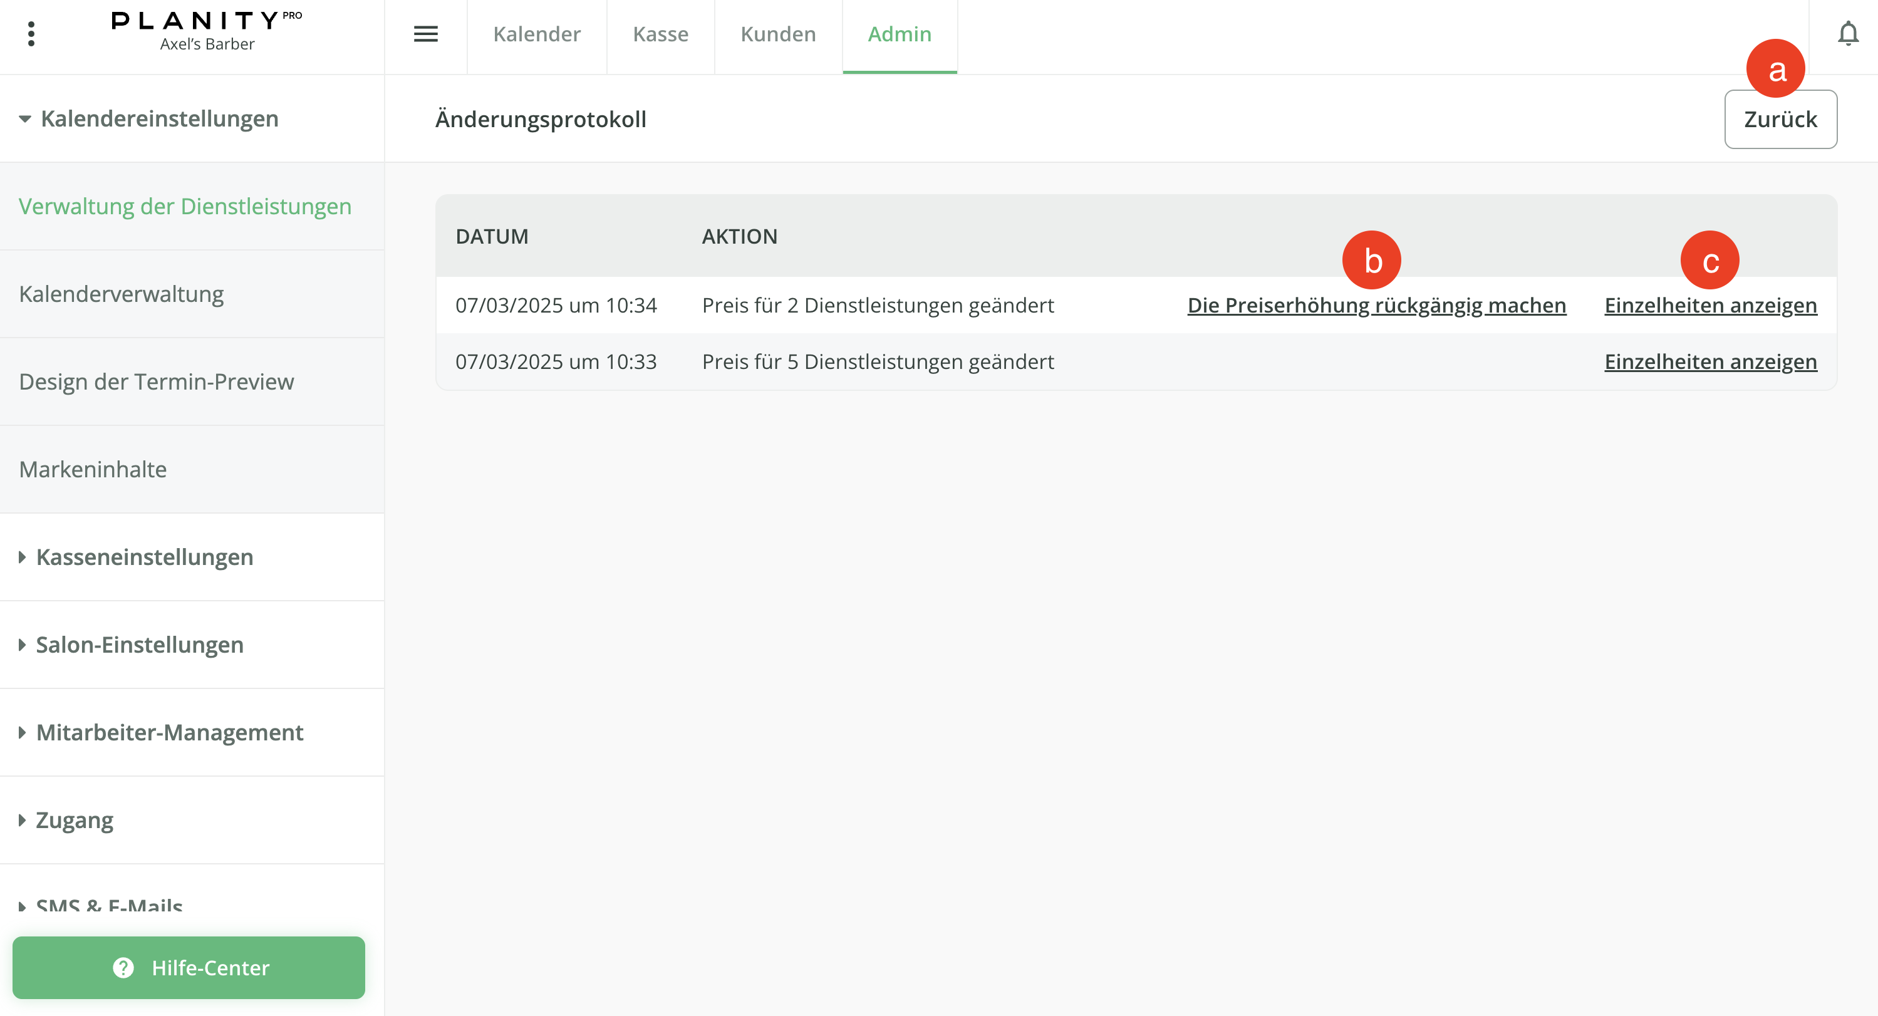Open Design der Termin-Preview settings
1878x1016 pixels.
(156, 381)
